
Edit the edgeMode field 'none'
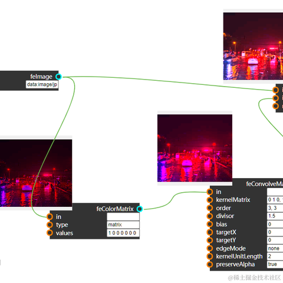point(275,248)
